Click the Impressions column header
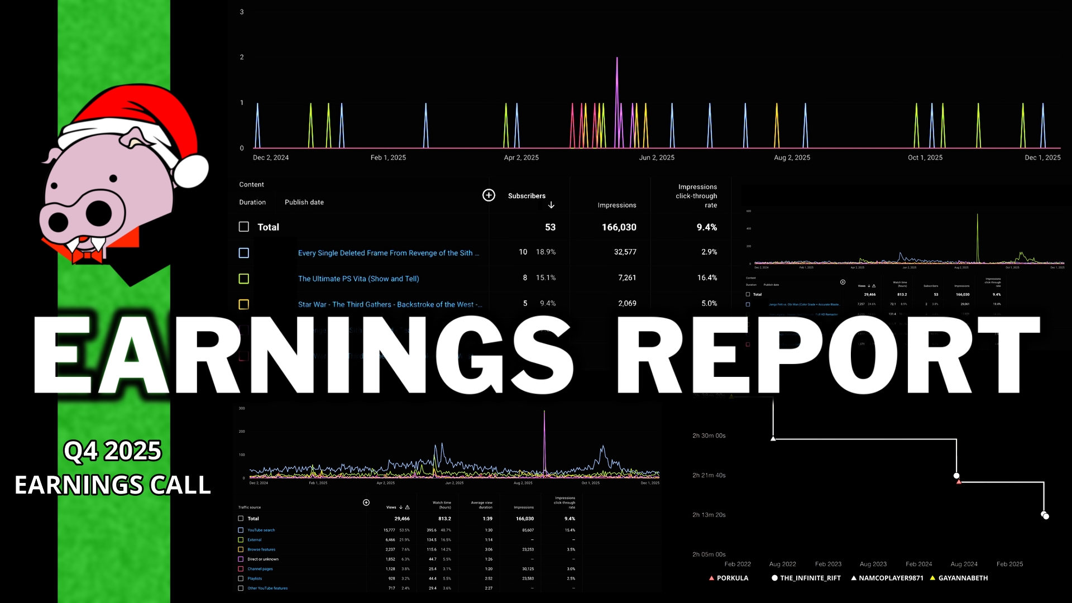1072x603 pixels. pos(616,205)
